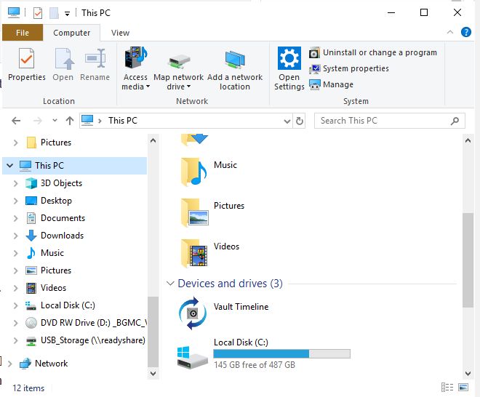Screen dimensions: 480x397
Task: Open the recent locations dropdown
Action: pos(55,120)
